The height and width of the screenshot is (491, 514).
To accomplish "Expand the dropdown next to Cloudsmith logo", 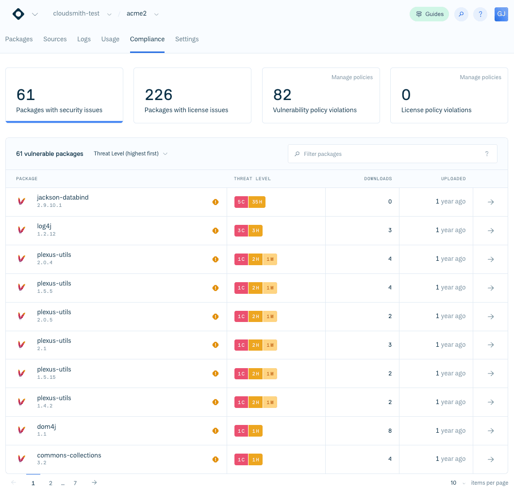I will point(35,14).
